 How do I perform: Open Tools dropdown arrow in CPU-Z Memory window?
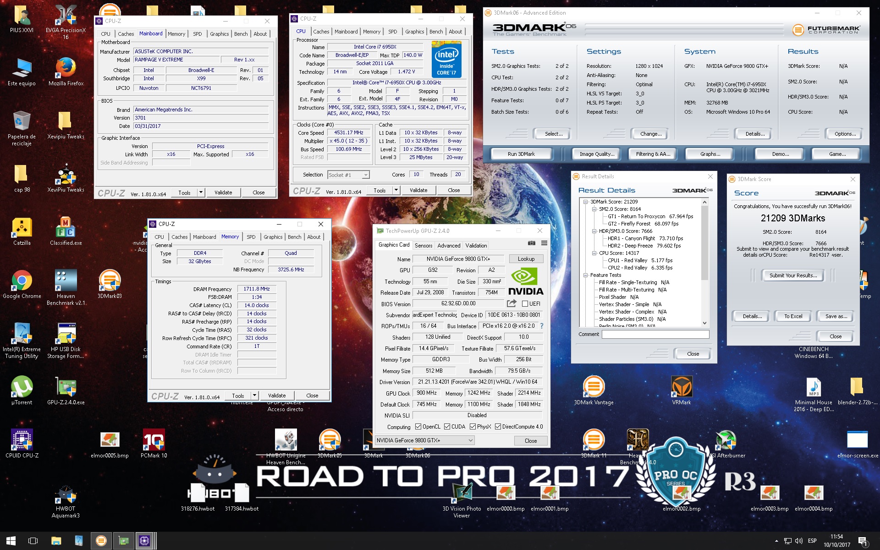click(x=254, y=396)
